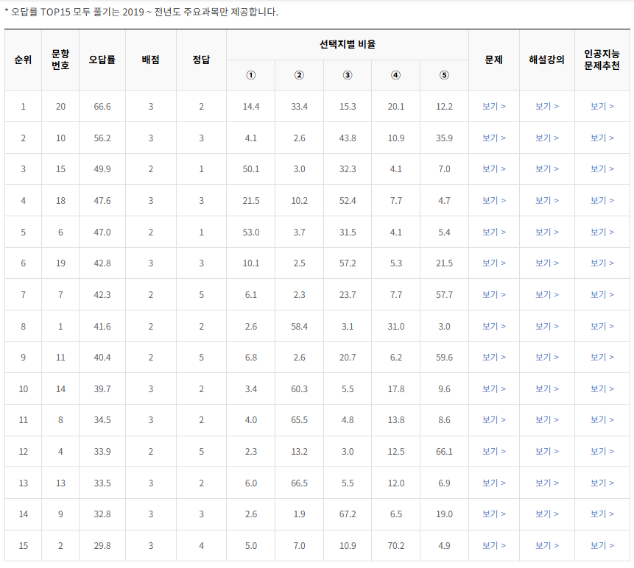The width and height of the screenshot is (634, 568).
Task: View the 문제 for rank 11 question 8
Action: [492, 420]
